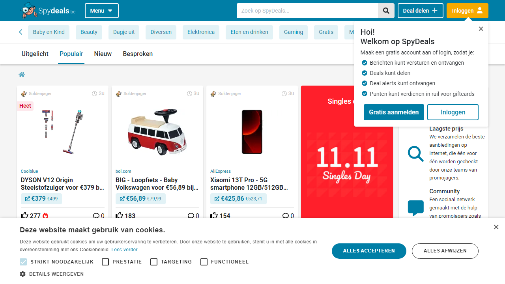This screenshot has height=284, width=505.
Task: Check the TARGETING cookies box
Action: tap(154, 262)
